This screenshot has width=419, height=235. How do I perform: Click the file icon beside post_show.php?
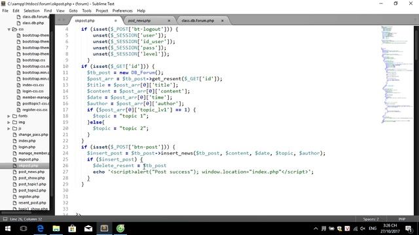pos(14,178)
